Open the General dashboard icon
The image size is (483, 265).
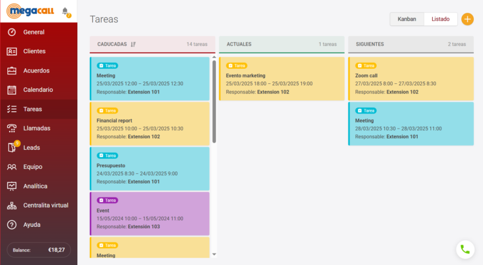tap(11, 32)
